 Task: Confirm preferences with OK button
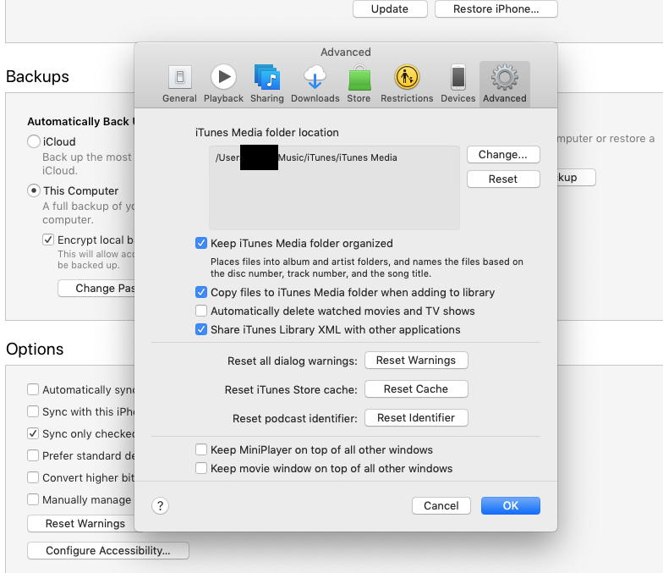(511, 506)
